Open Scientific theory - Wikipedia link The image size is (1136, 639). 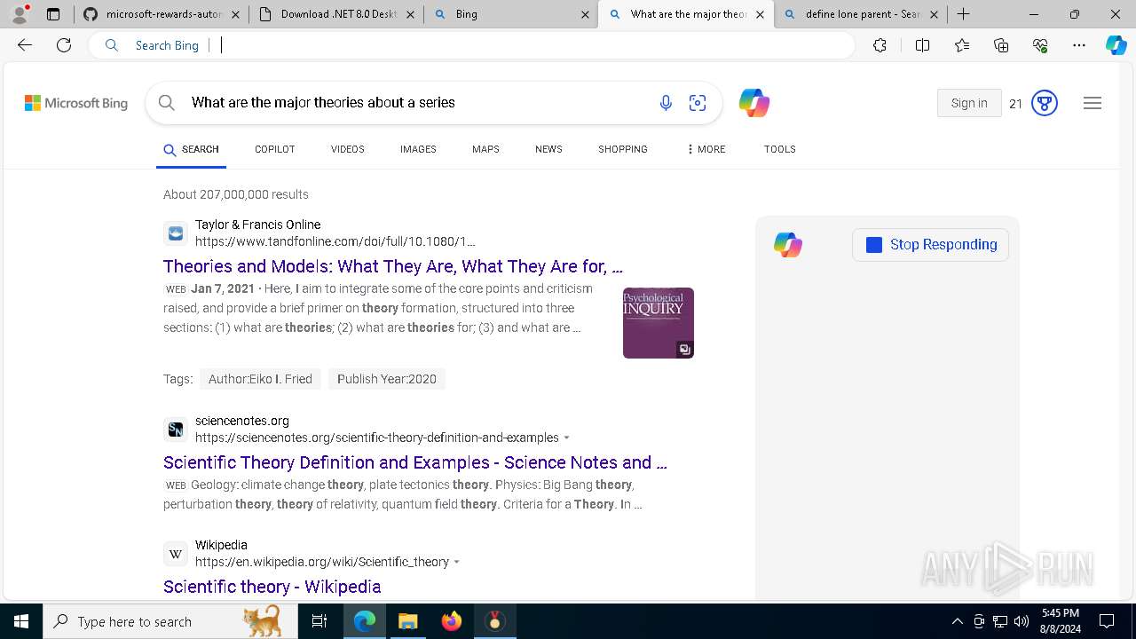point(272,587)
